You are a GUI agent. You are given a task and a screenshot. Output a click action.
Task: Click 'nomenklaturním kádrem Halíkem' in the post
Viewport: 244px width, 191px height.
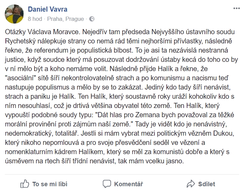[x=55, y=152]
